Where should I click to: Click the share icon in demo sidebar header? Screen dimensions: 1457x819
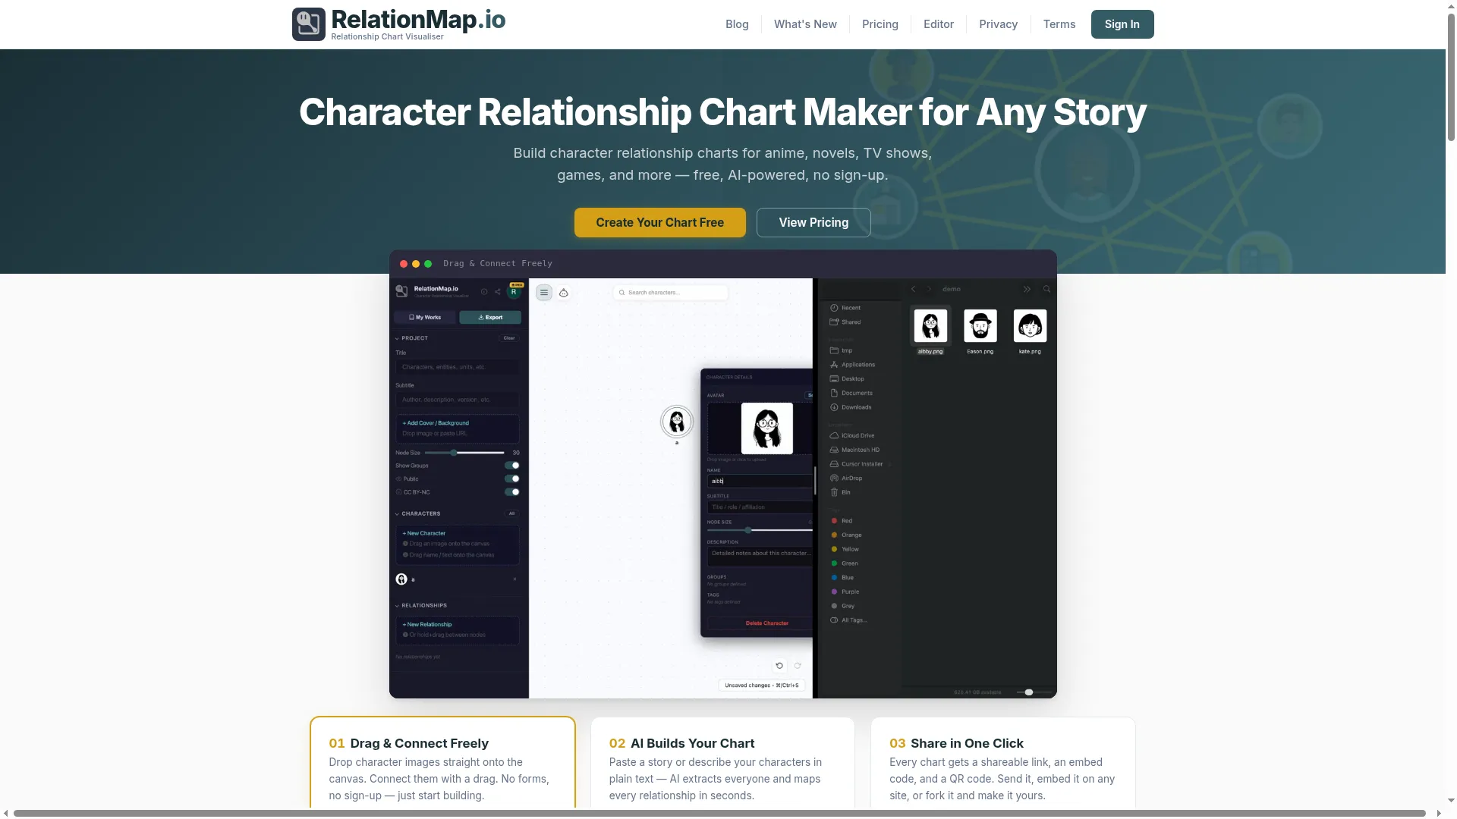point(498,292)
